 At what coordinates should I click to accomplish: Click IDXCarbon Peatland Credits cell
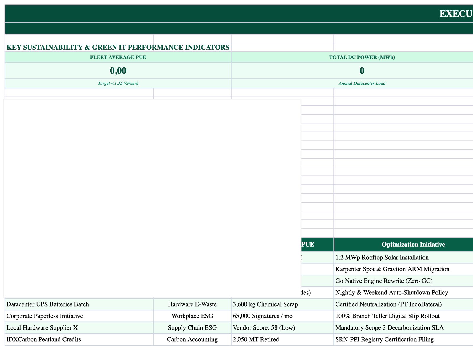79,340
